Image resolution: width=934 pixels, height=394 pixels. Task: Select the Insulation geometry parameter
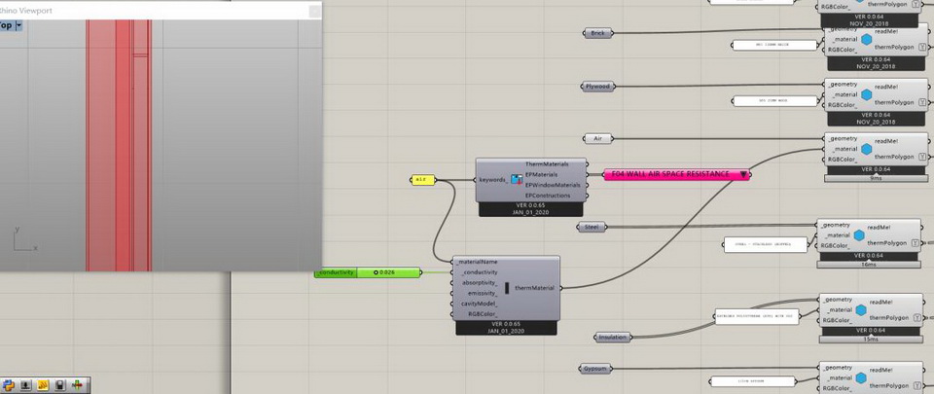611,338
